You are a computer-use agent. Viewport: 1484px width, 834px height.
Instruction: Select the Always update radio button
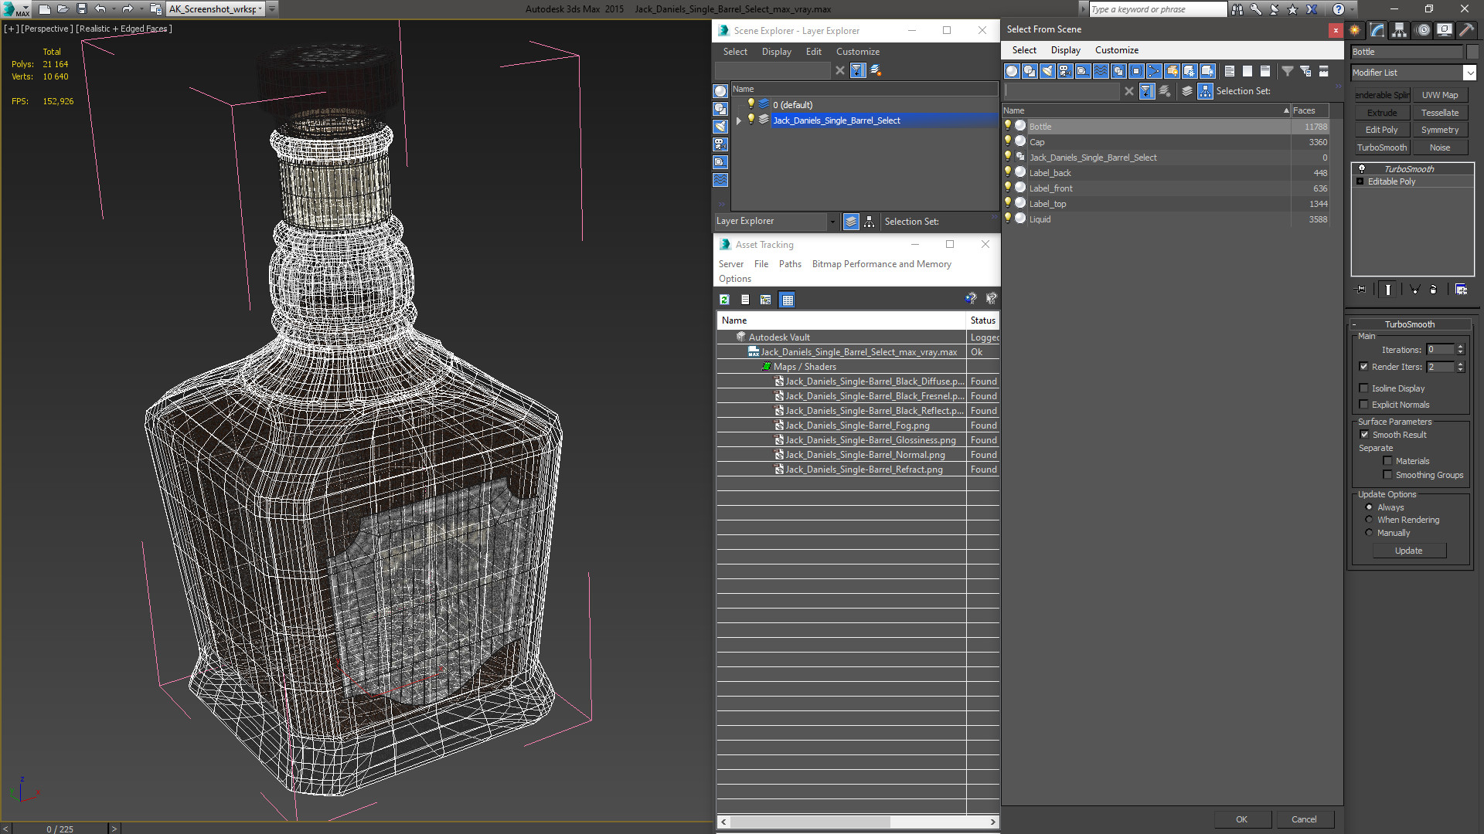1369,507
